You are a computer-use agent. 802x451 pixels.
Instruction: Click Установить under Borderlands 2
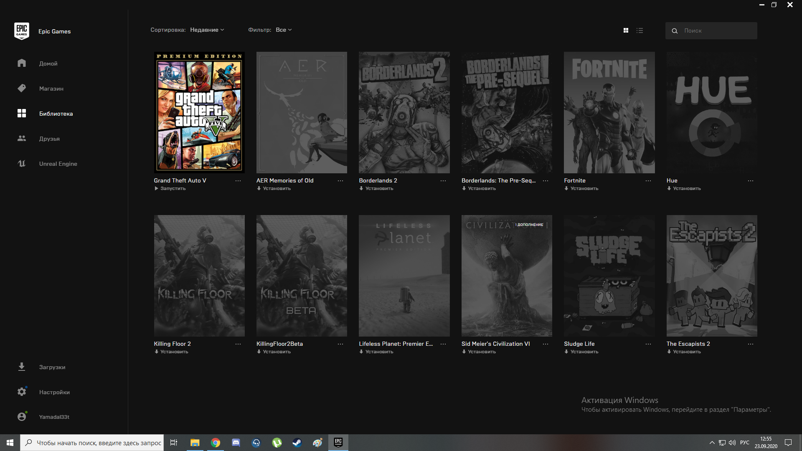pyautogui.click(x=379, y=189)
